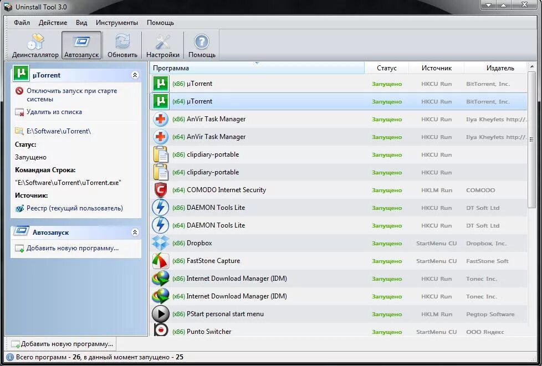542x366 pixels.
Task: Click the registry icon beside Реестр
Action: [x=19, y=208]
